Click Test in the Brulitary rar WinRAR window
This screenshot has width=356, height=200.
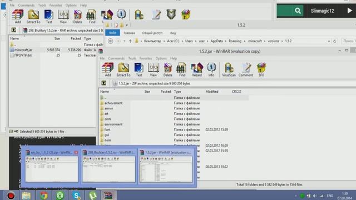[x=49, y=17]
